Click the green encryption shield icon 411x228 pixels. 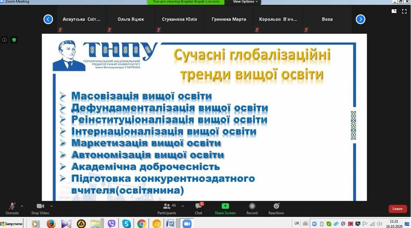pos(14,40)
